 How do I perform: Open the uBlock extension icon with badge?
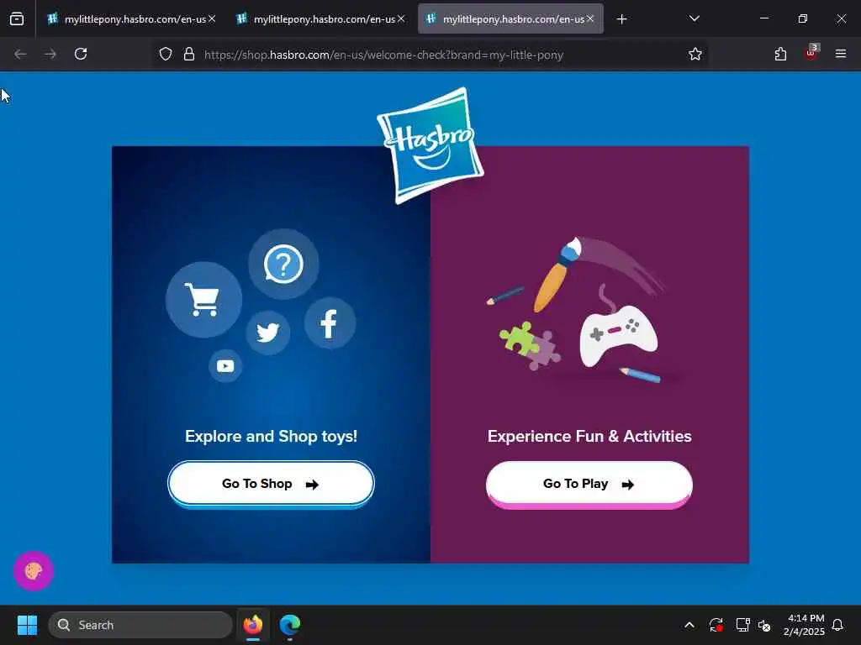point(811,53)
